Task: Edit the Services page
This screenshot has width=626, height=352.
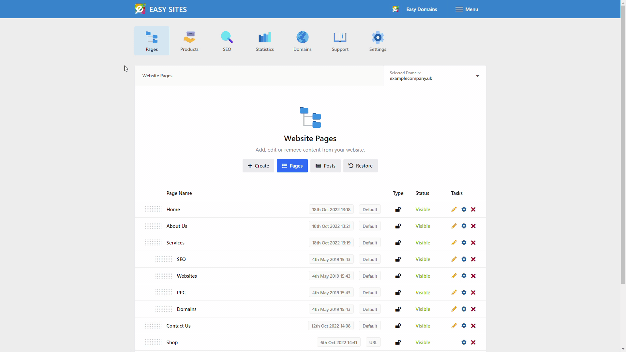Action: point(454,242)
